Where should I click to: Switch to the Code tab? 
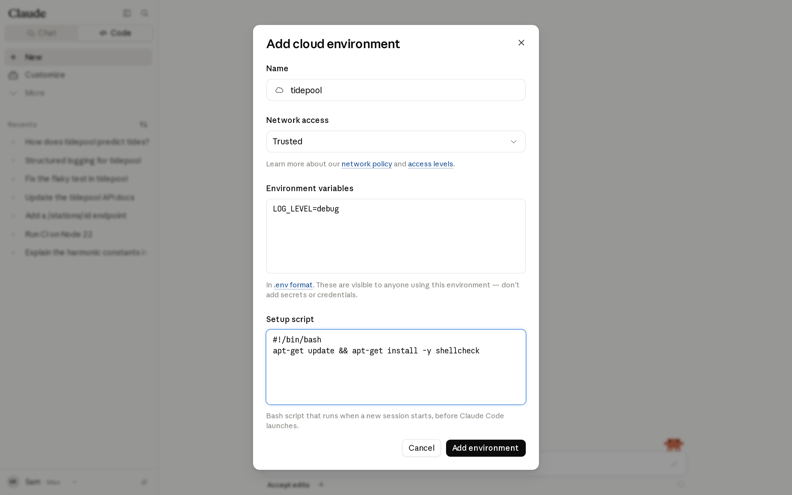pos(115,33)
